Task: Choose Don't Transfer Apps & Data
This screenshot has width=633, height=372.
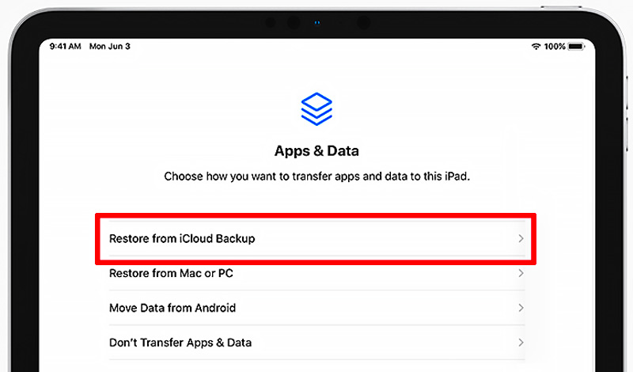Action: coord(180,343)
